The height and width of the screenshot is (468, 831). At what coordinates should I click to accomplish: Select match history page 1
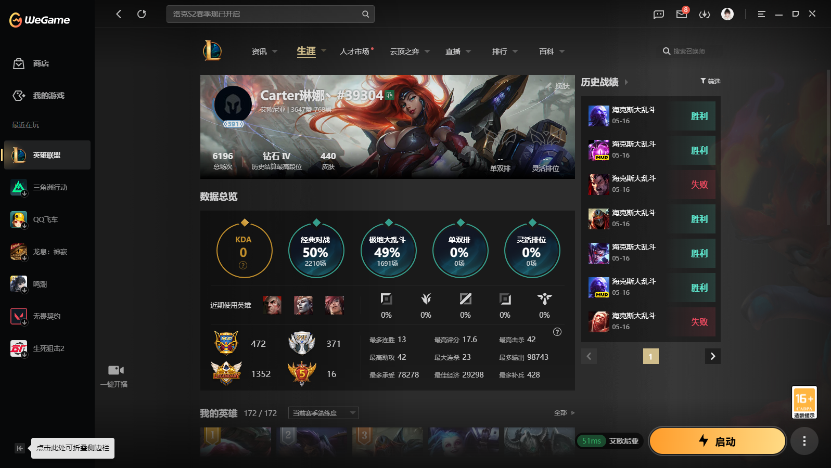coord(651,356)
